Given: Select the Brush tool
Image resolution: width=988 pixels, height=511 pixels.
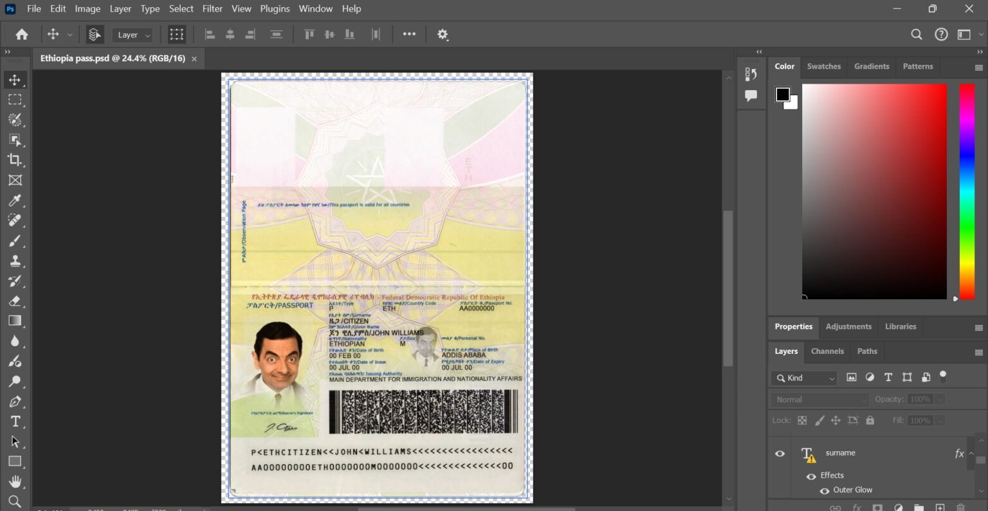Looking at the screenshot, I should point(15,241).
